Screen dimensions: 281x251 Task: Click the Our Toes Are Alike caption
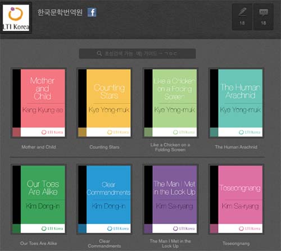coord(39,243)
